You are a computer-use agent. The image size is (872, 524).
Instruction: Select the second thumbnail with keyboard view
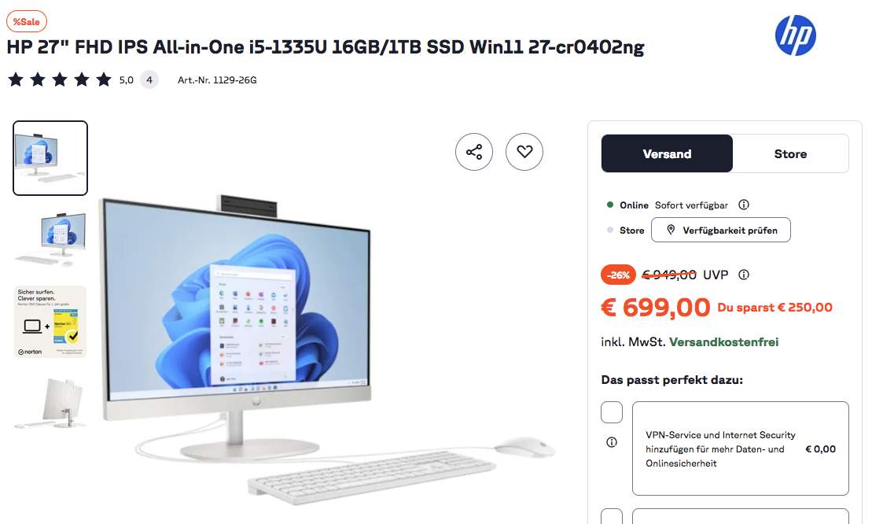[50, 239]
